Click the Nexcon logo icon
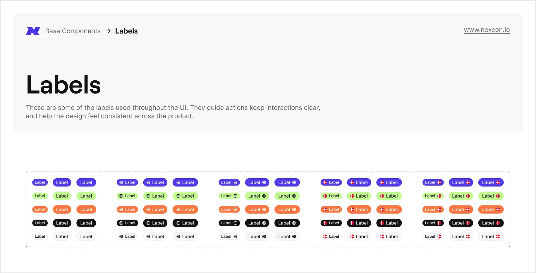This screenshot has height=273, width=536. [x=33, y=31]
